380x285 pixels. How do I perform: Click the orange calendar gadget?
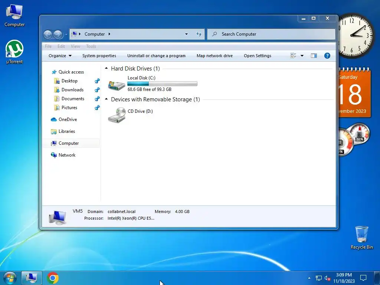[354, 93]
